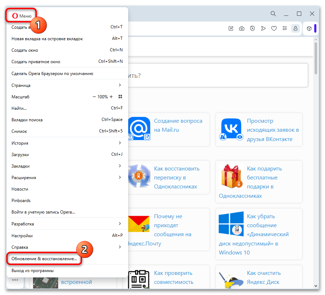This screenshot has width=325, height=295.
Task: Click the Opera Меню button
Action: [x=21, y=16]
